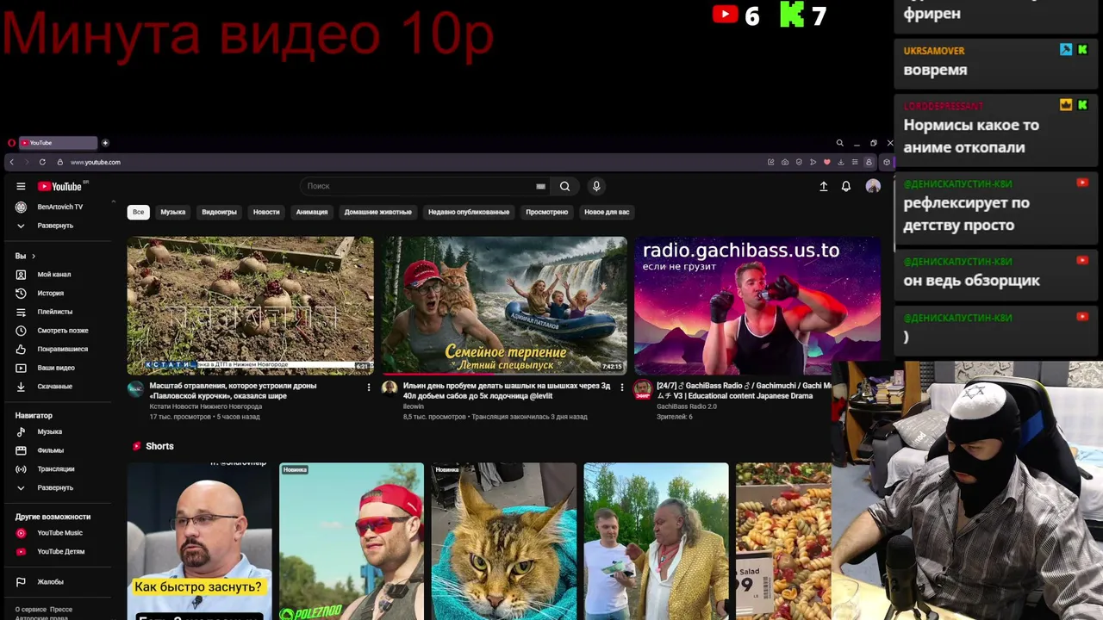
Task: Open the on-screen keyboard in search box
Action: pos(540,186)
